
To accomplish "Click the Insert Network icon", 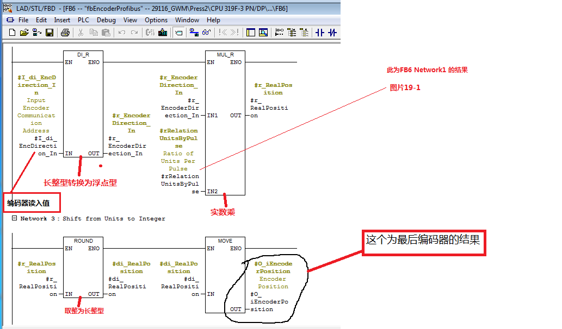I will click(279, 33).
